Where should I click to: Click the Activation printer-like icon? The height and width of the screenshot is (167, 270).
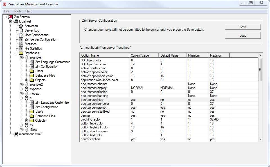point(21,26)
